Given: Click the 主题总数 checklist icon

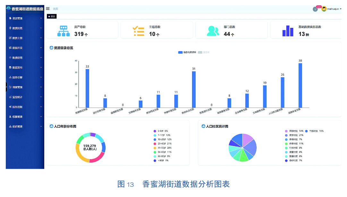Looking at the screenshot, I should tap(139, 31).
